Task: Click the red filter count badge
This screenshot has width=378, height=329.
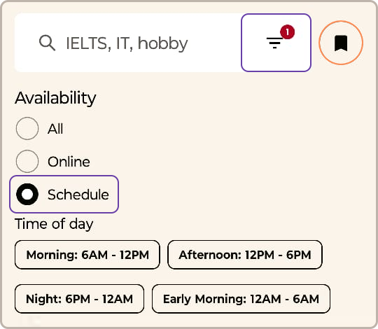Action: (287, 31)
